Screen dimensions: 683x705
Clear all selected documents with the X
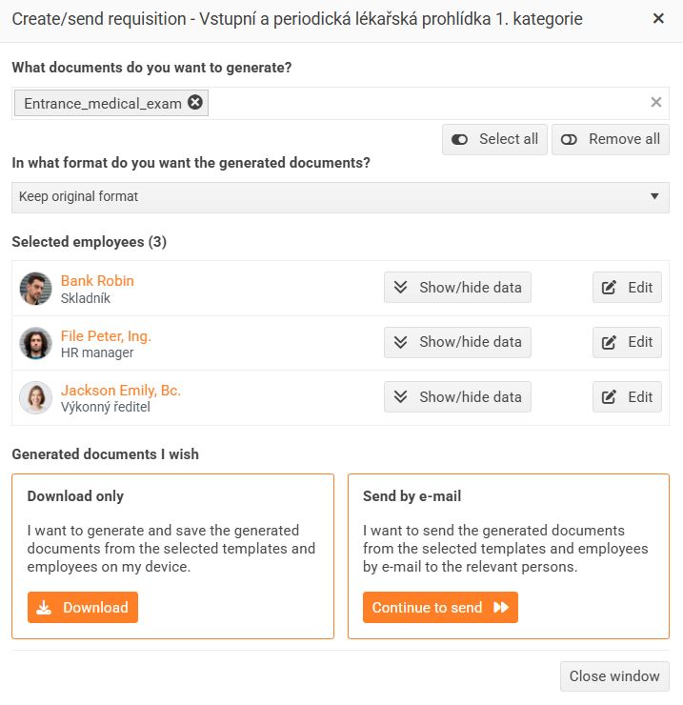tap(656, 103)
